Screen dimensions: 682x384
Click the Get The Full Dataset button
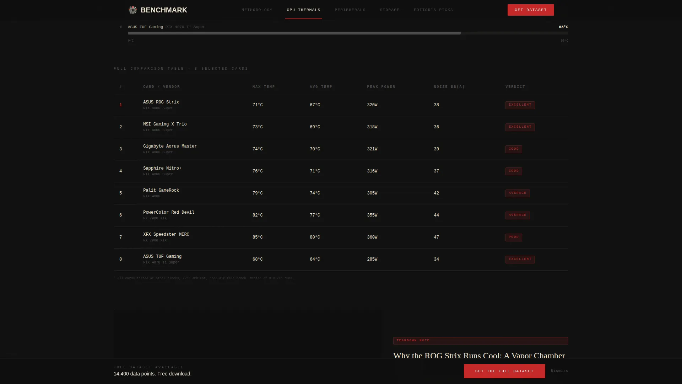[504, 371]
